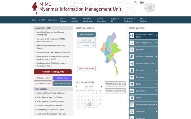Click the large green region on the map
This screenshot has width=191, height=119.
(x=115, y=48)
